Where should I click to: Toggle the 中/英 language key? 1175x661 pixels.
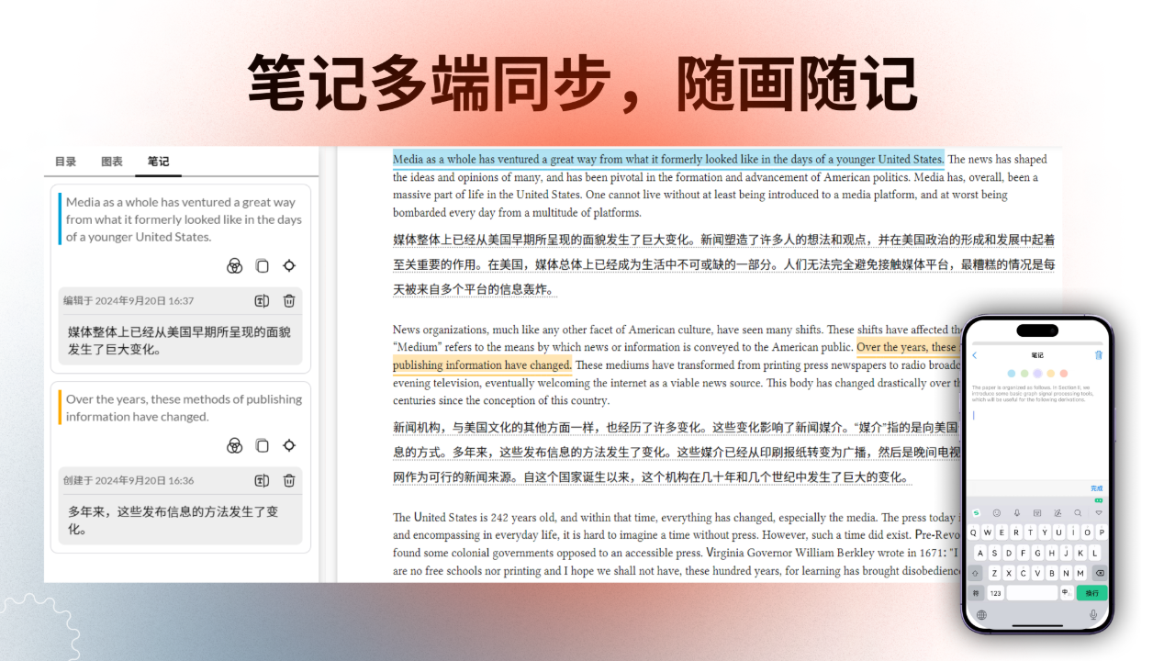tap(1066, 593)
